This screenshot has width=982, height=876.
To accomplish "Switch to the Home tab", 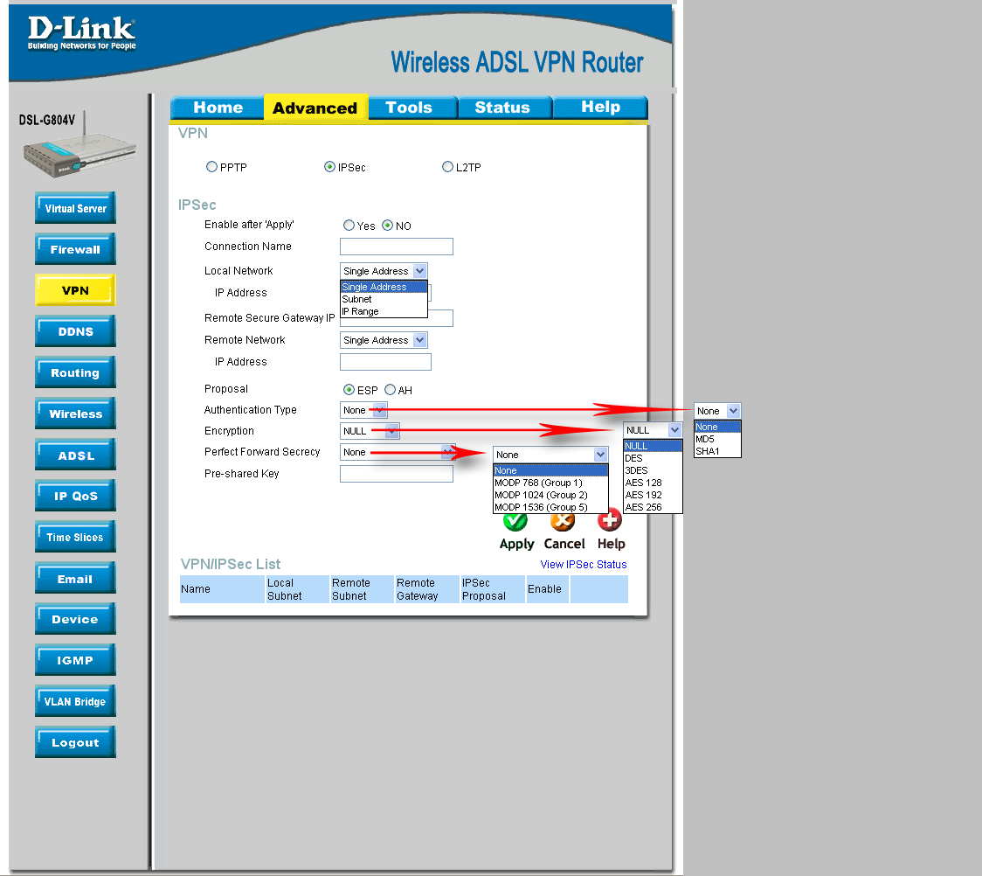I will (x=217, y=108).
